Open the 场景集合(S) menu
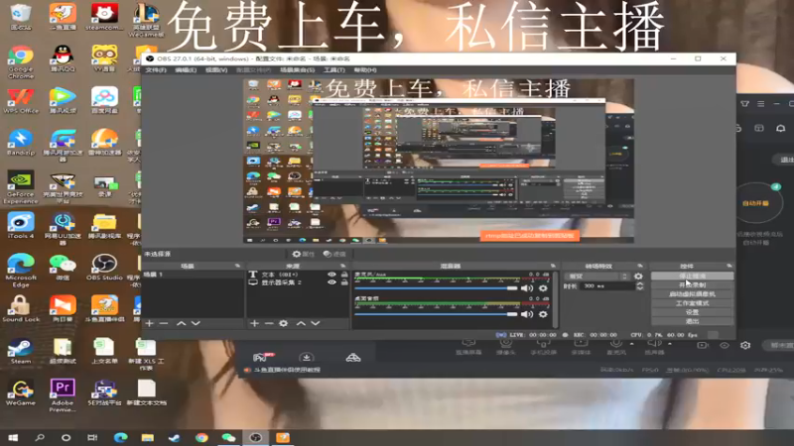 click(x=297, y=69)
